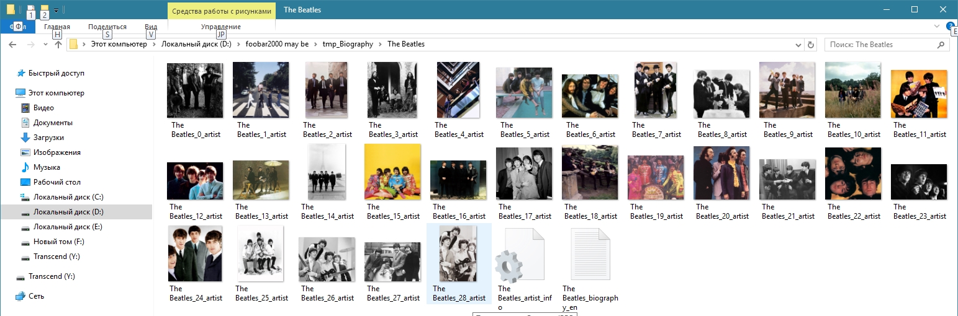Open the Вид ribbon tab
The width and height of the screenshot is (958, 316).
[151, 27]
